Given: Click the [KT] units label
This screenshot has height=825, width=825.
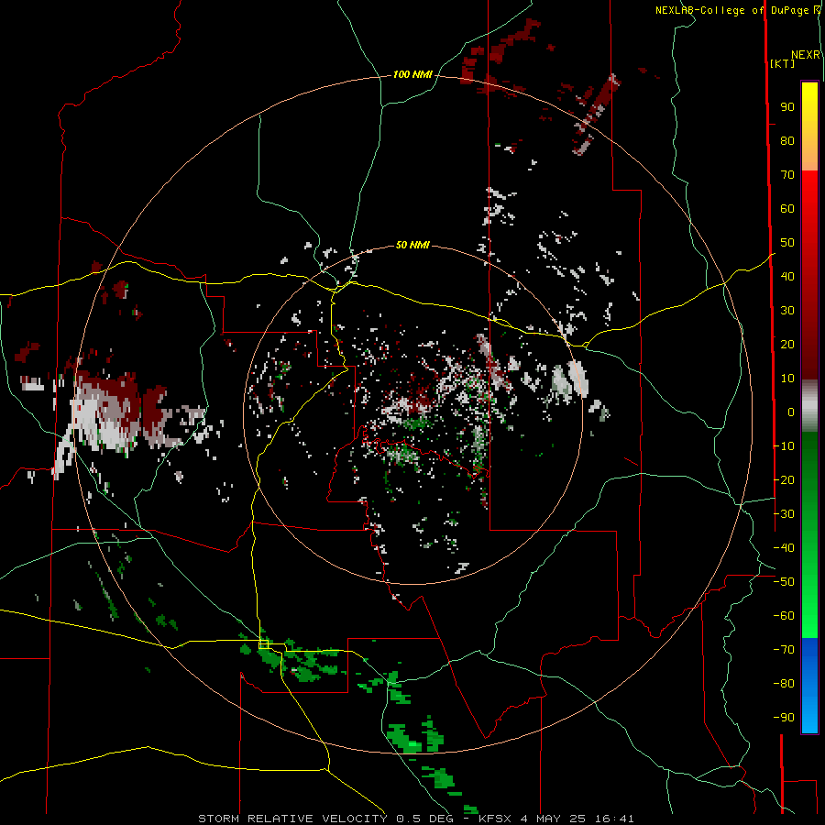Looking at the screenshot, I should pyautogui.click(x=783, y=63).
